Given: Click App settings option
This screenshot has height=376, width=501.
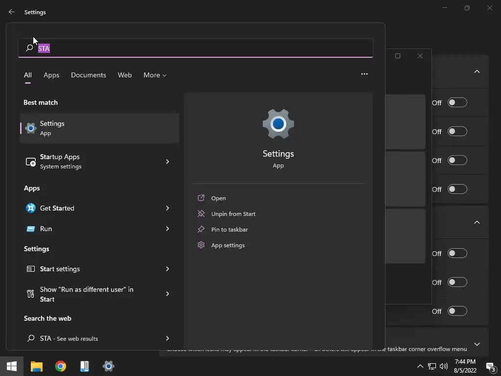Looking at the screenshot, I should click(228, 245).
